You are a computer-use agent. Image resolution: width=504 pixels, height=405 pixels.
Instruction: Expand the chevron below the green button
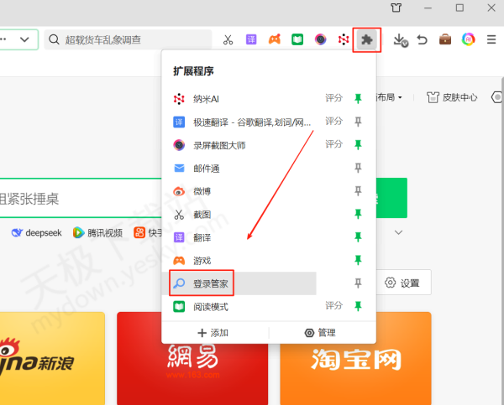(x=399, y=232)
